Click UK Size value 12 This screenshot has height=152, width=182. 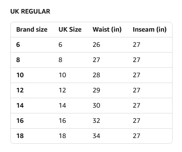[x=62, y=90]
